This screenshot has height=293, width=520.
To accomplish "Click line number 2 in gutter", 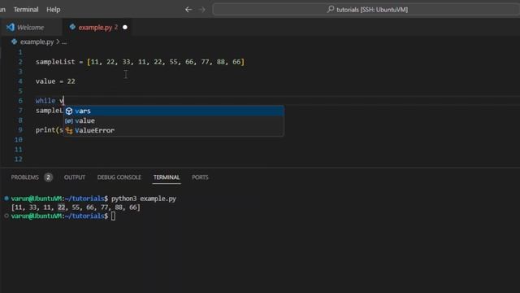I will [x=20, y=62].
